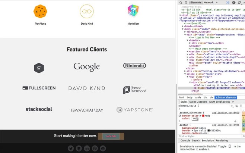The width and height of the screenshot is (245, 153).
Task: Click the dock/undock DevTools window icon
Action: [x=239, y=3]
